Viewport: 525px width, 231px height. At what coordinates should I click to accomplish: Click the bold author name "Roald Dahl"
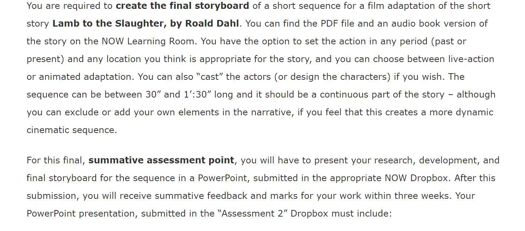pos(212,24)
